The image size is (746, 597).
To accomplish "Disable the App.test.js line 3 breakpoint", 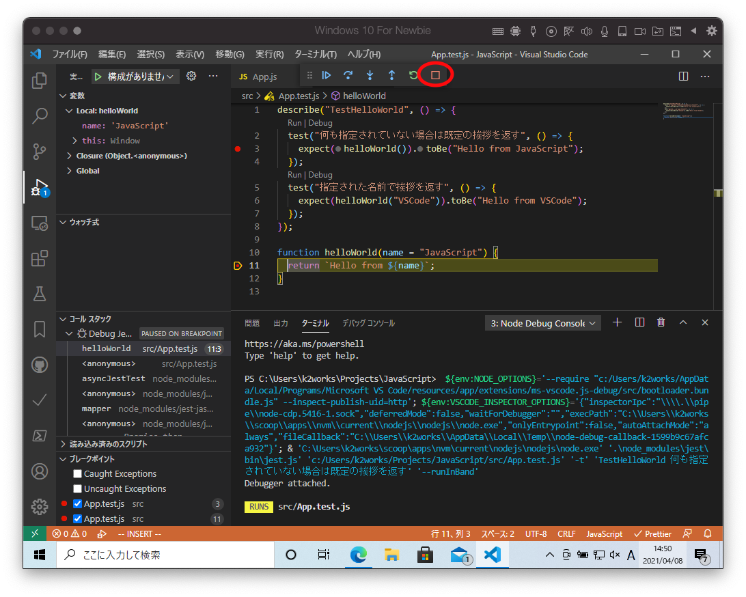I will click(78, 504).
